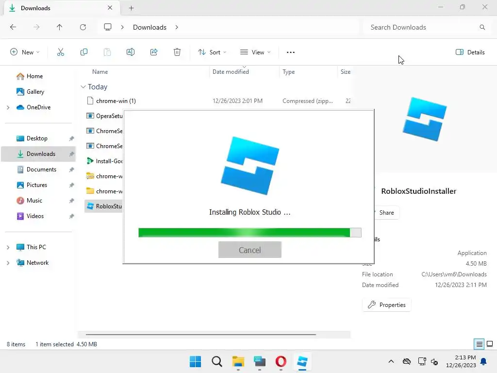
Task: Switch to details list view layout
Action: (x=479, y=344)
